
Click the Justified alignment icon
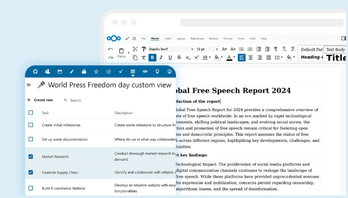click(268, 58)
